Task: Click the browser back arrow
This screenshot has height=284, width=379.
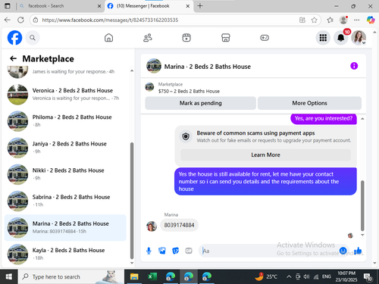Action: [8, 20]
